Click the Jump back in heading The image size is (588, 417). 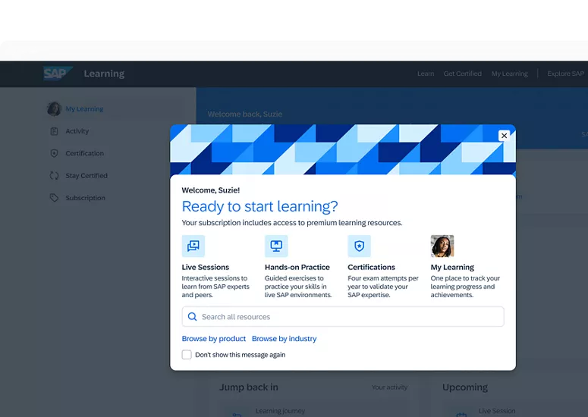tap(249, 387)
